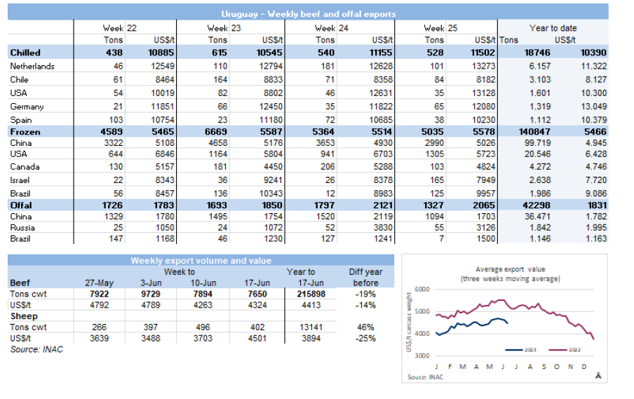Click the Year to date column header
The image size is (634, 399).
click(x=553, y=28)
